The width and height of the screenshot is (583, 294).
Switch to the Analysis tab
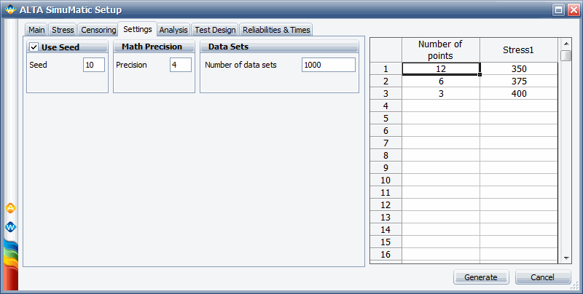point(173,30)
